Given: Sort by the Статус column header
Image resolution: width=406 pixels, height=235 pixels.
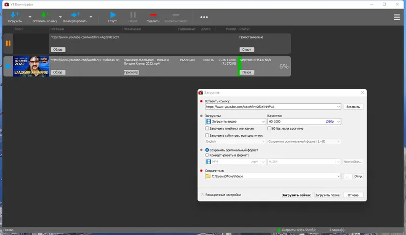Looking at the screenshot, I should tap(245, 29).
